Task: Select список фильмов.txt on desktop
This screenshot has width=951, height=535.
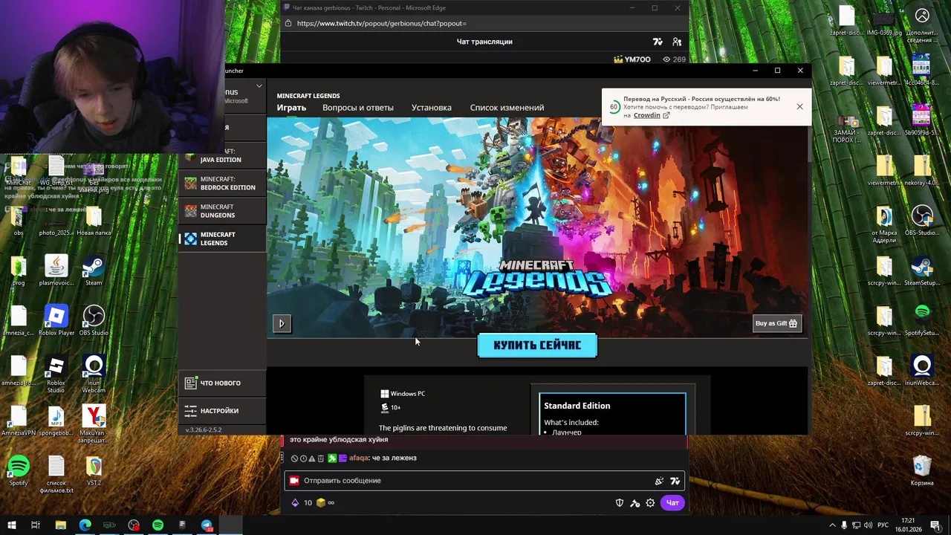Action: pos(56,475)
